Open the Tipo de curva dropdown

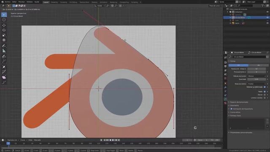pyautogui.click(x=215, y=5)
